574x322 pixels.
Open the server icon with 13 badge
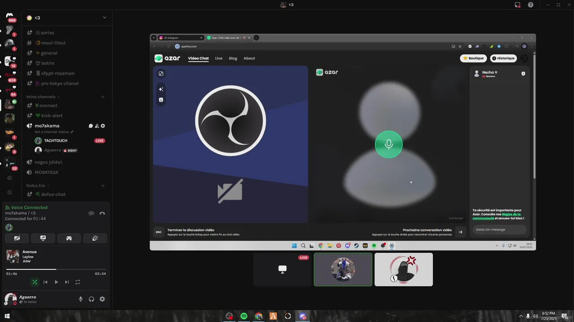(9, 60)
